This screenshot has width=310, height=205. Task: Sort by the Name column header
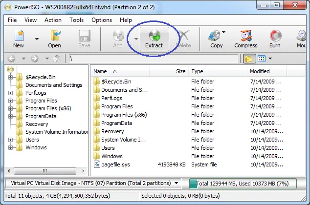120,71
